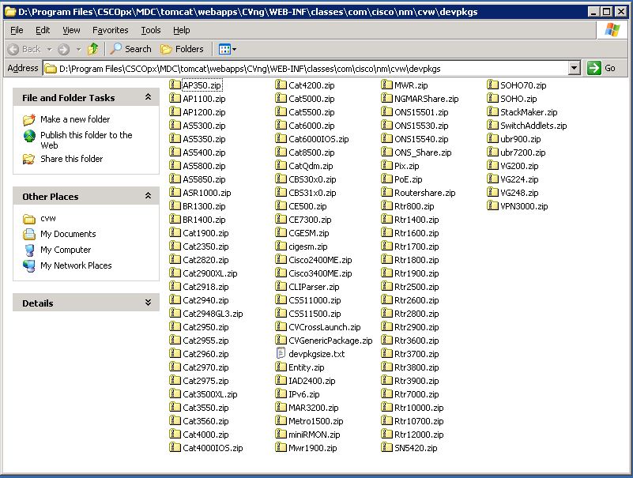Click the Pix.zip file name
633x478 pixels.
click(x=406, y=166)
